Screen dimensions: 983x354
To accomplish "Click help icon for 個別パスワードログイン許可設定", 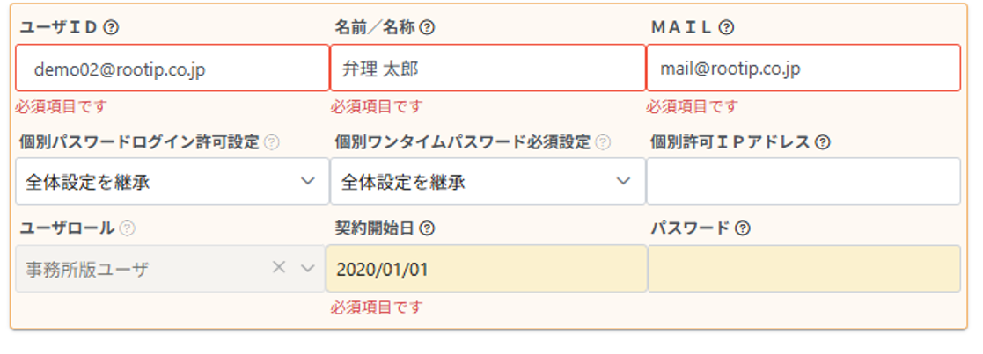I will (x=271, y=142).
